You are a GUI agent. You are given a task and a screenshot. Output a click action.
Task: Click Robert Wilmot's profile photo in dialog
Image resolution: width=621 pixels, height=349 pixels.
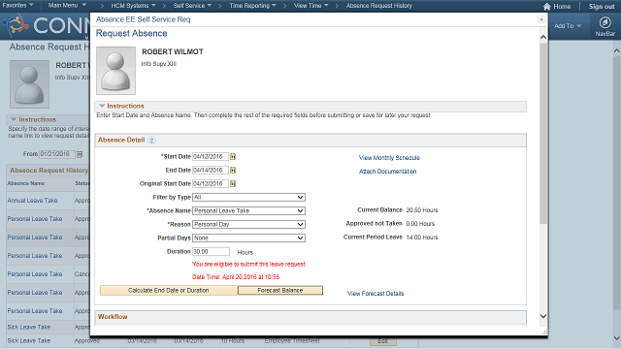tap(115, 71)
